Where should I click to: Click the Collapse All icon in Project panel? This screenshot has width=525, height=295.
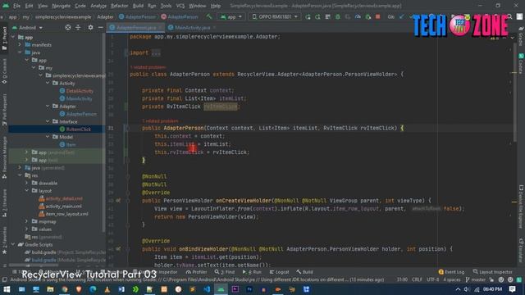point(78,27)
